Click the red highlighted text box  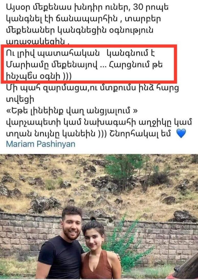point(89,64)
